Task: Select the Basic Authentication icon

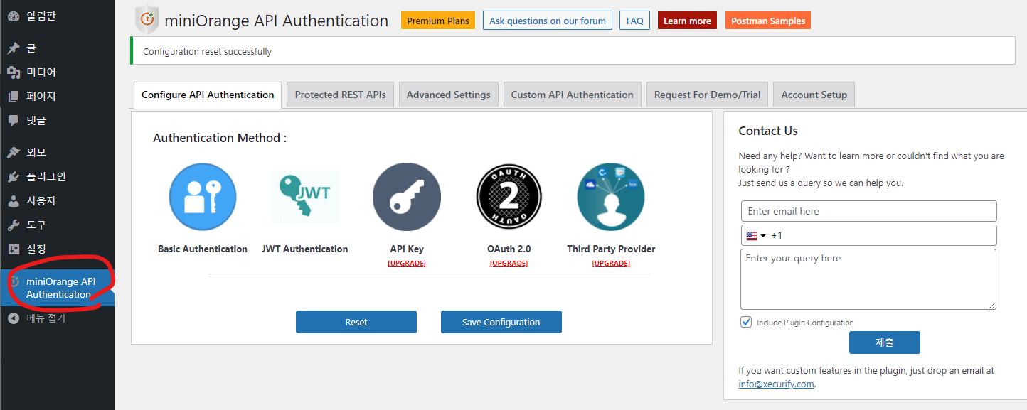Action: pyautogui.click(x=203, y=197)
